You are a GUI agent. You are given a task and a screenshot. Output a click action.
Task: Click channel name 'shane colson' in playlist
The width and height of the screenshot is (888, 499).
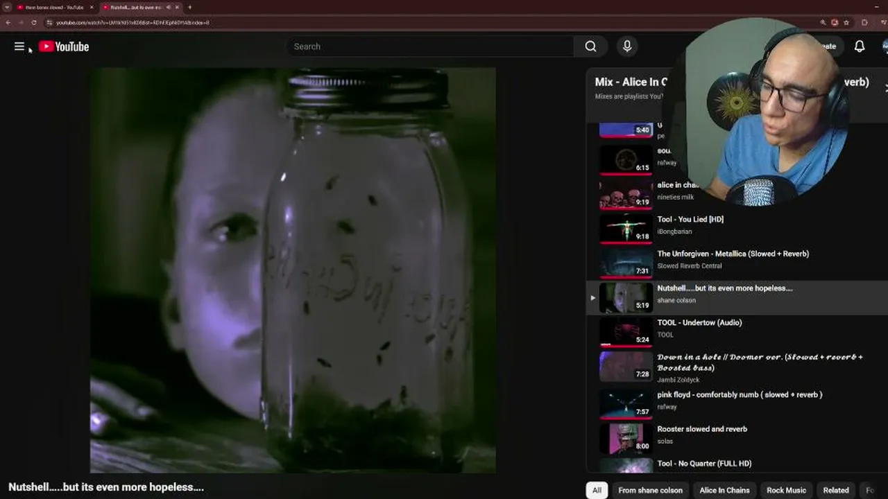(x=676, y=300)
